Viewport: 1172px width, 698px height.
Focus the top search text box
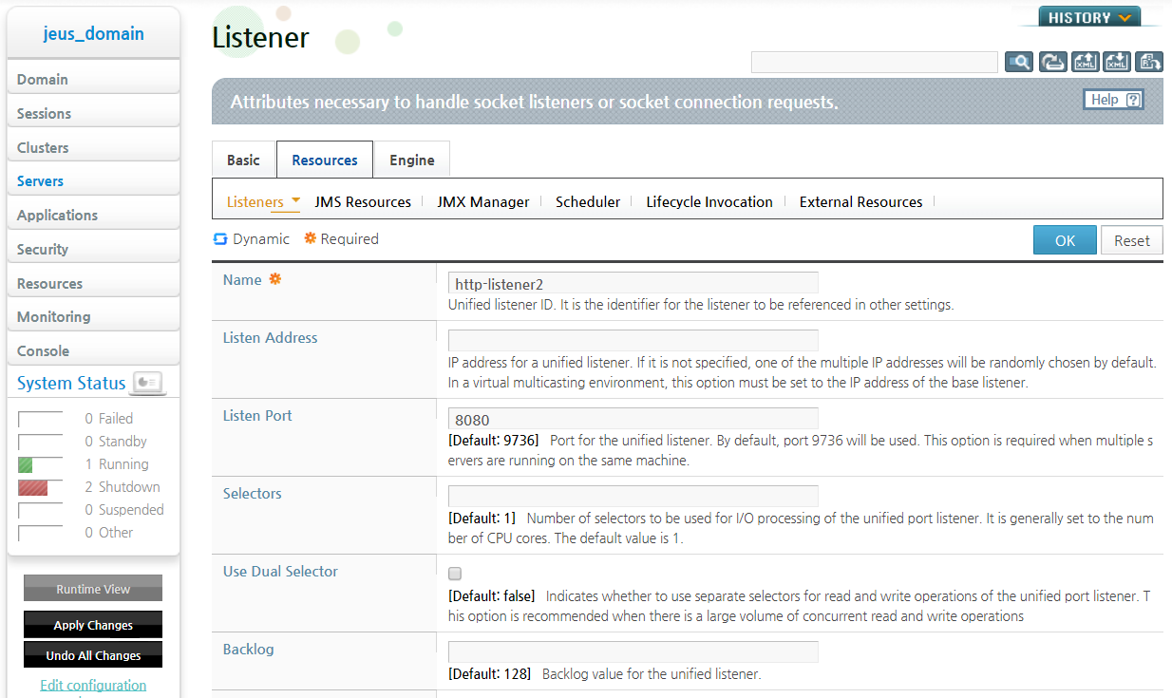tap(874, 62)
